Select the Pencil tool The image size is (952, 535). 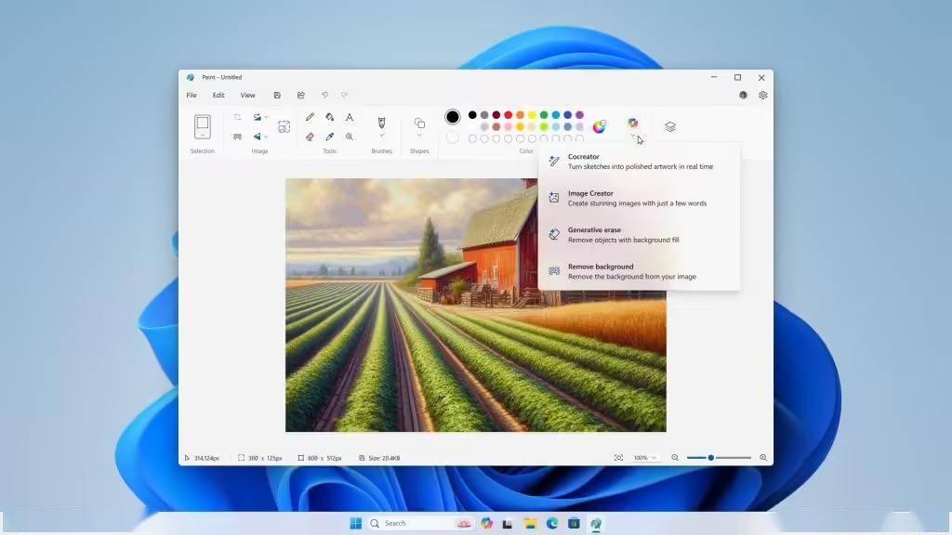(311, 117)
